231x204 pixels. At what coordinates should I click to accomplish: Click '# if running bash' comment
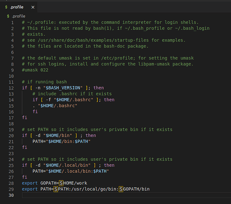(x=44, y=82)
